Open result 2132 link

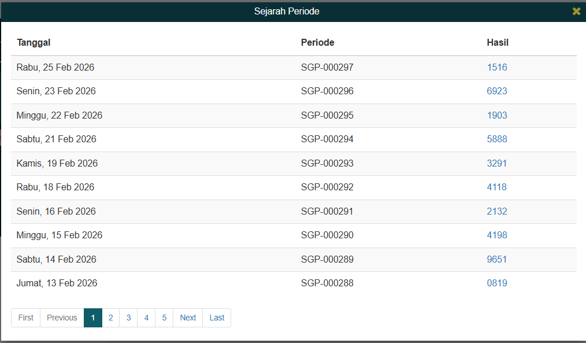click(497, 211)
